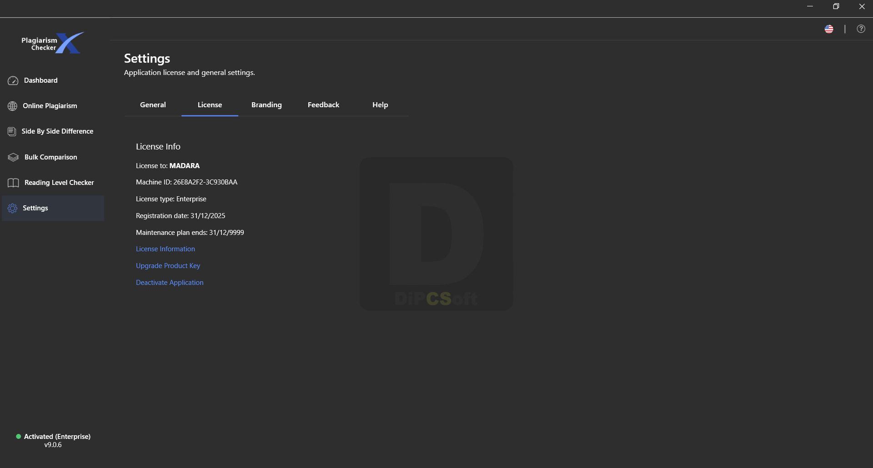Open the Help tab
The image size is (873, 468).
(x=380, y=105)
